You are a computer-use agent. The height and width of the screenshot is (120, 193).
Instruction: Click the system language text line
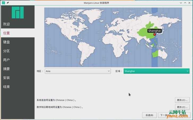point(56,100)
